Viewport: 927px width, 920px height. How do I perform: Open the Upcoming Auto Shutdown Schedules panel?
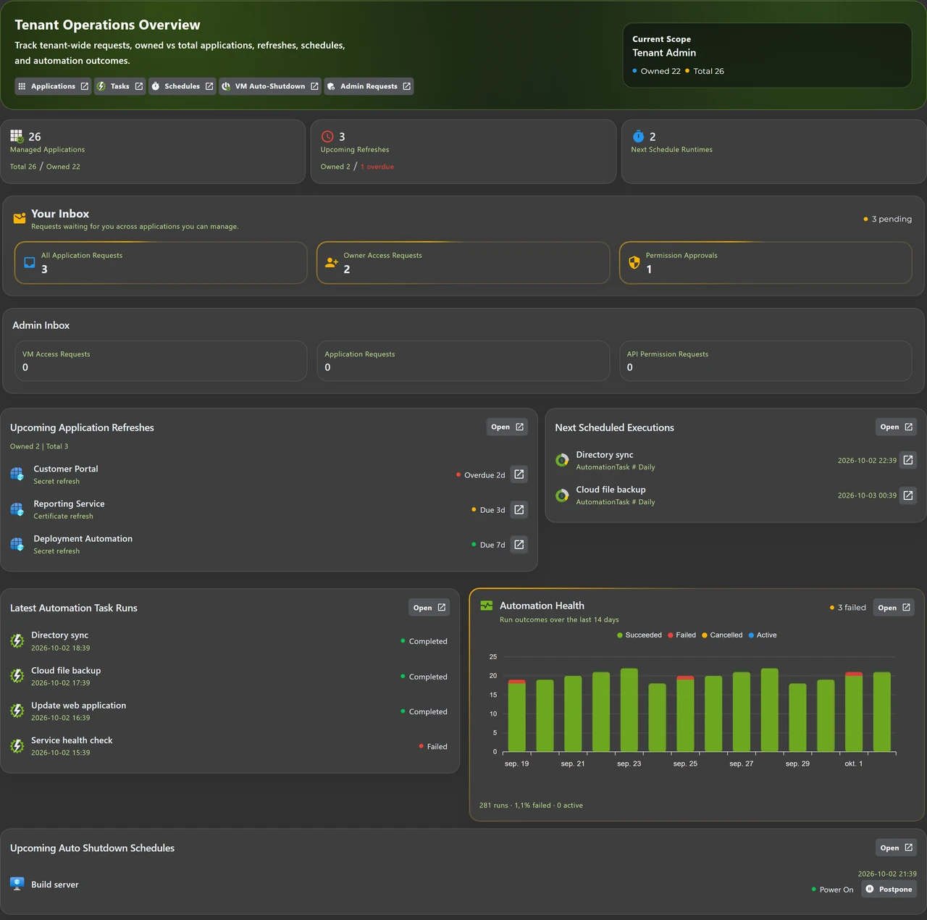(x=896, y=848)
